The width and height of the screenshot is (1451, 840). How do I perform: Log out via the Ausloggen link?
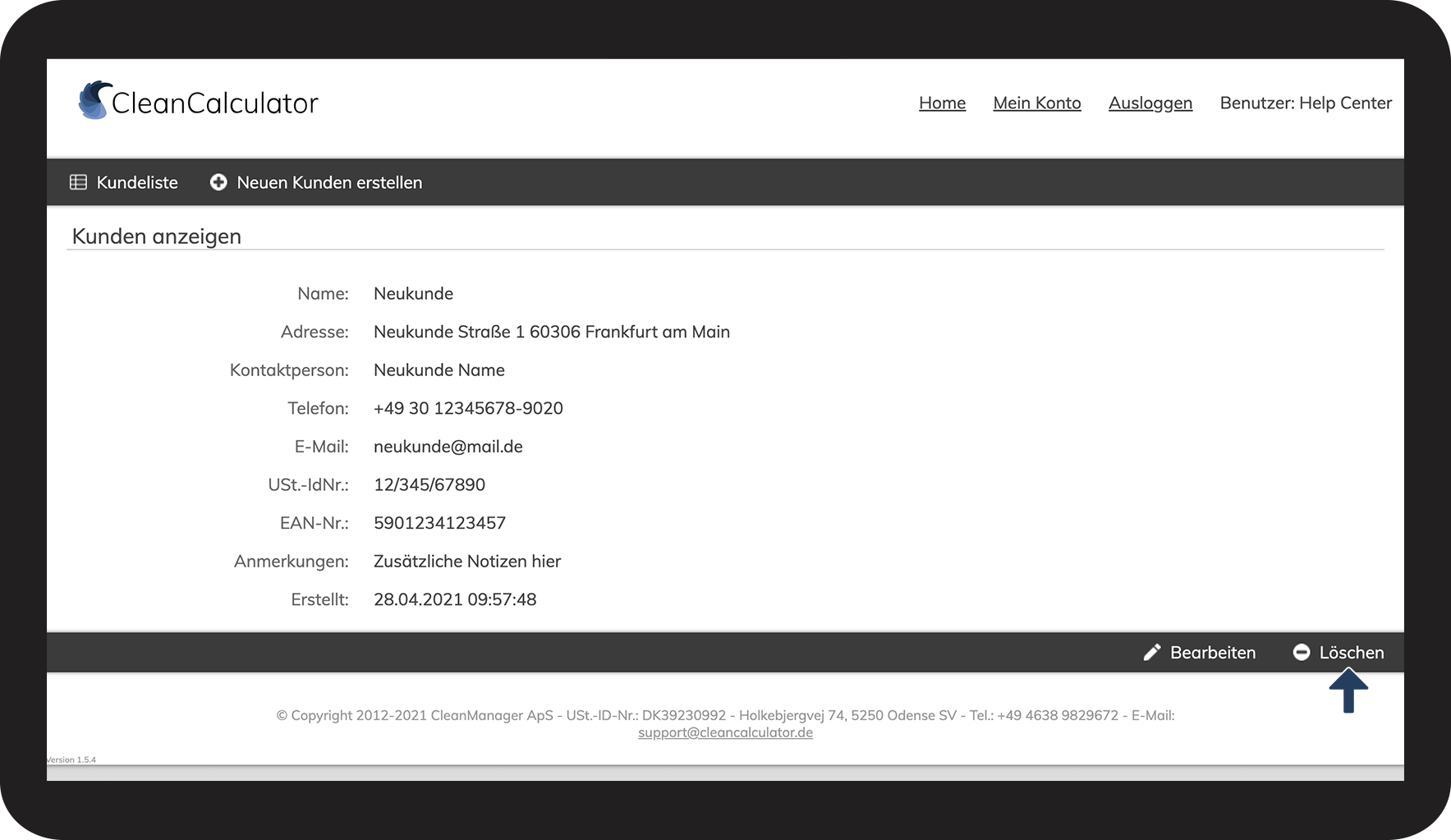[x=1150, y=103]
